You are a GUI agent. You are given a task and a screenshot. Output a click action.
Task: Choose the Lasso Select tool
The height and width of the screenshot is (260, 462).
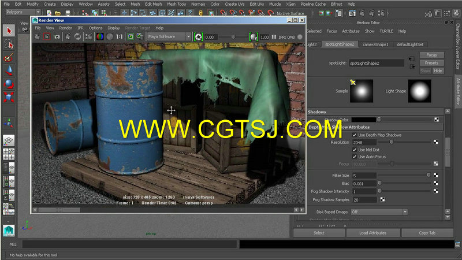(x=9, y=44)
